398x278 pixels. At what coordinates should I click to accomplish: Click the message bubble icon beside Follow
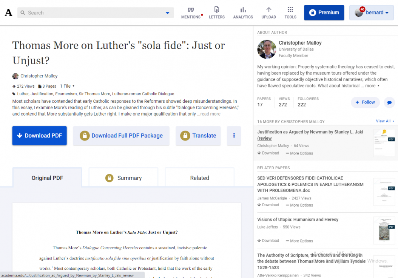[389, 102]
